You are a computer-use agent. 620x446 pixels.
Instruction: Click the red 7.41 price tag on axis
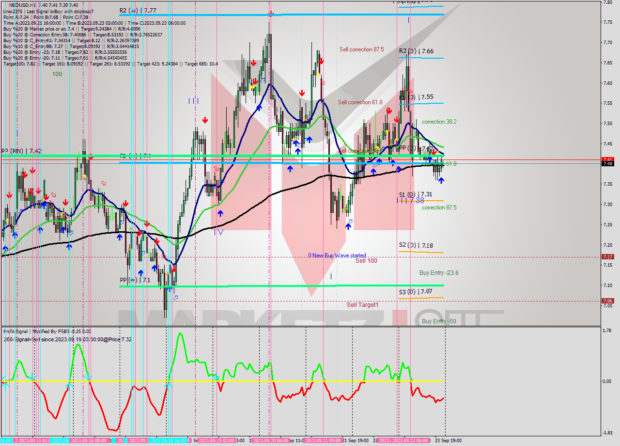(x=608, y=159)
